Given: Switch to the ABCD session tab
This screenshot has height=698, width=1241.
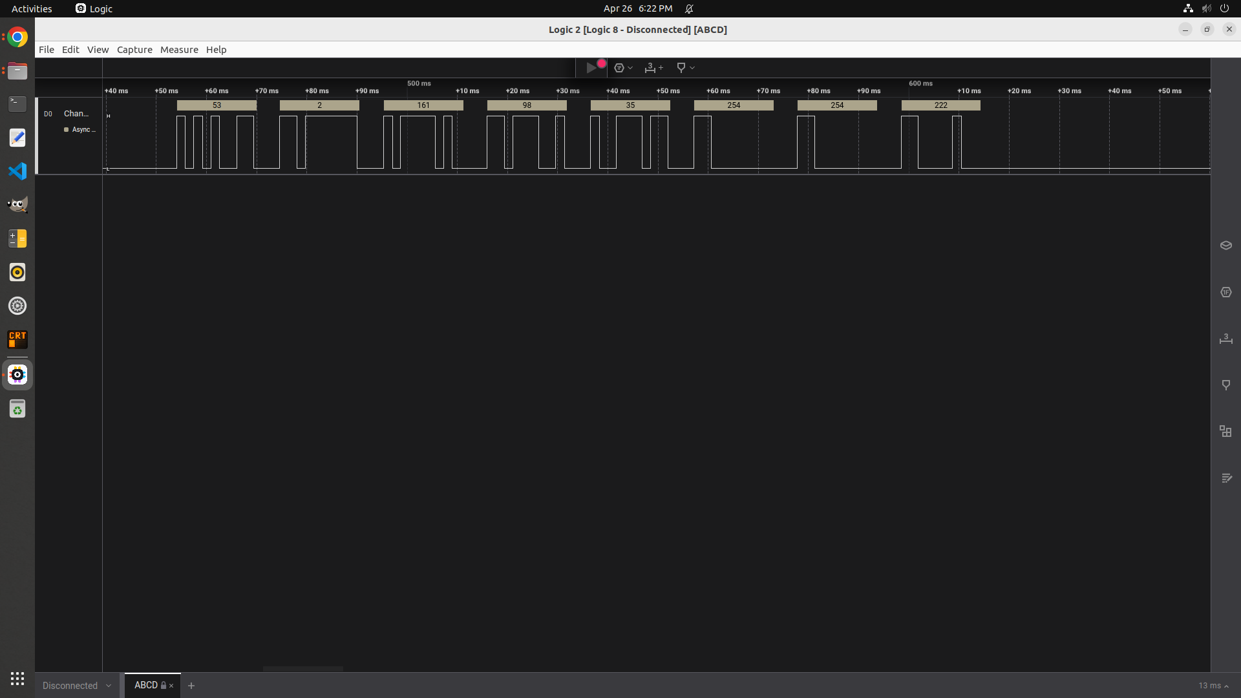Looking at the screenshot, I should 146,685.
